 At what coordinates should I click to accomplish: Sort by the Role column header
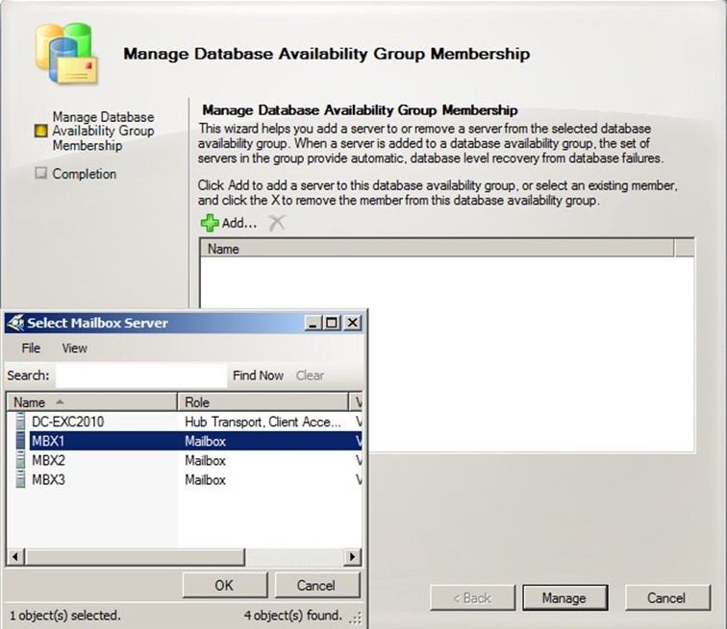tap(263, 402)
